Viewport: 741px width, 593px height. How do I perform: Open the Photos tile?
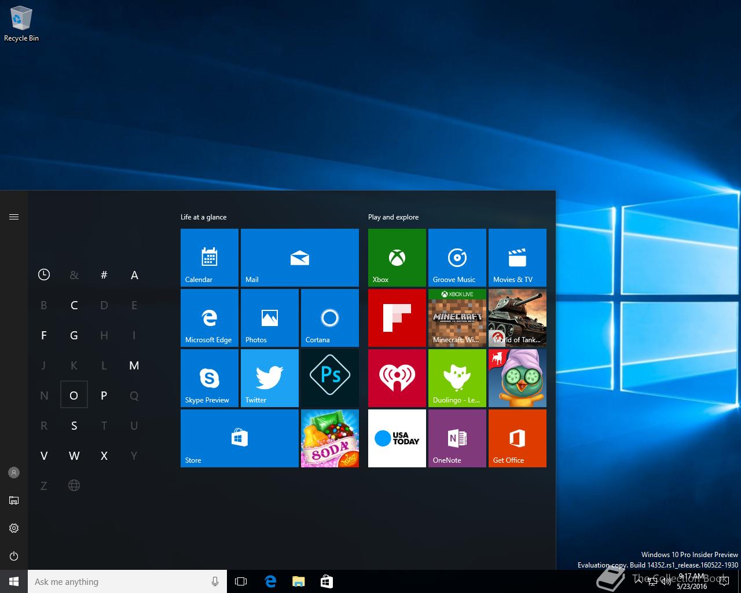pos(270,318)
